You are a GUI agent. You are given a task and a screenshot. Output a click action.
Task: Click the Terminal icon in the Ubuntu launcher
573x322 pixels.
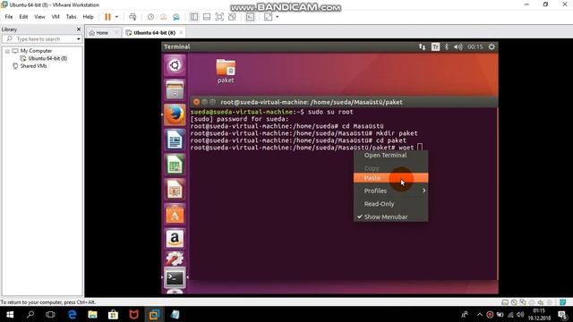coord(175,278)
